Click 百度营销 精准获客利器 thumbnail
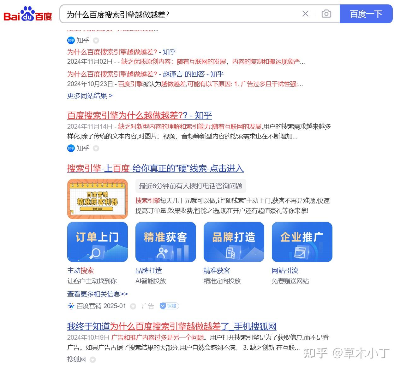Image resolution: width=400 pixels, height=369 pixels. 98,199
